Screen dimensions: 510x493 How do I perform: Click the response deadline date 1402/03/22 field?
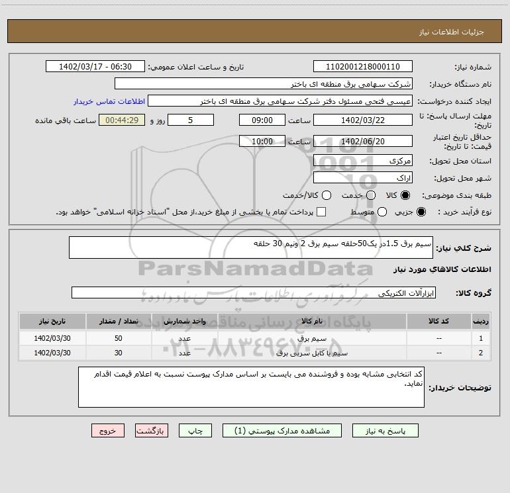pos(363,120)
